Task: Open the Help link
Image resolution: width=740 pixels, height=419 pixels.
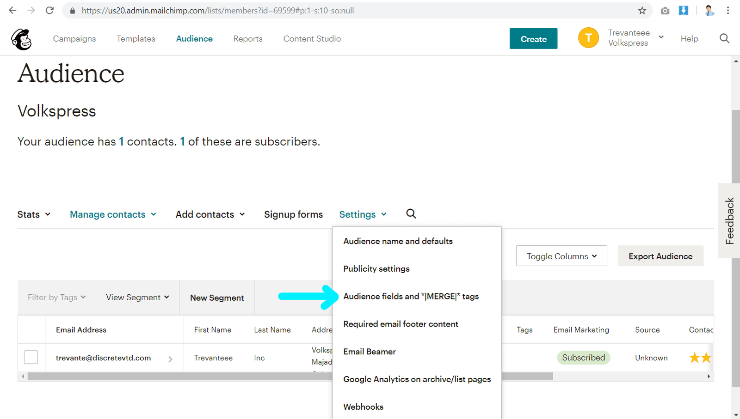Action: [x=689, y=39]
